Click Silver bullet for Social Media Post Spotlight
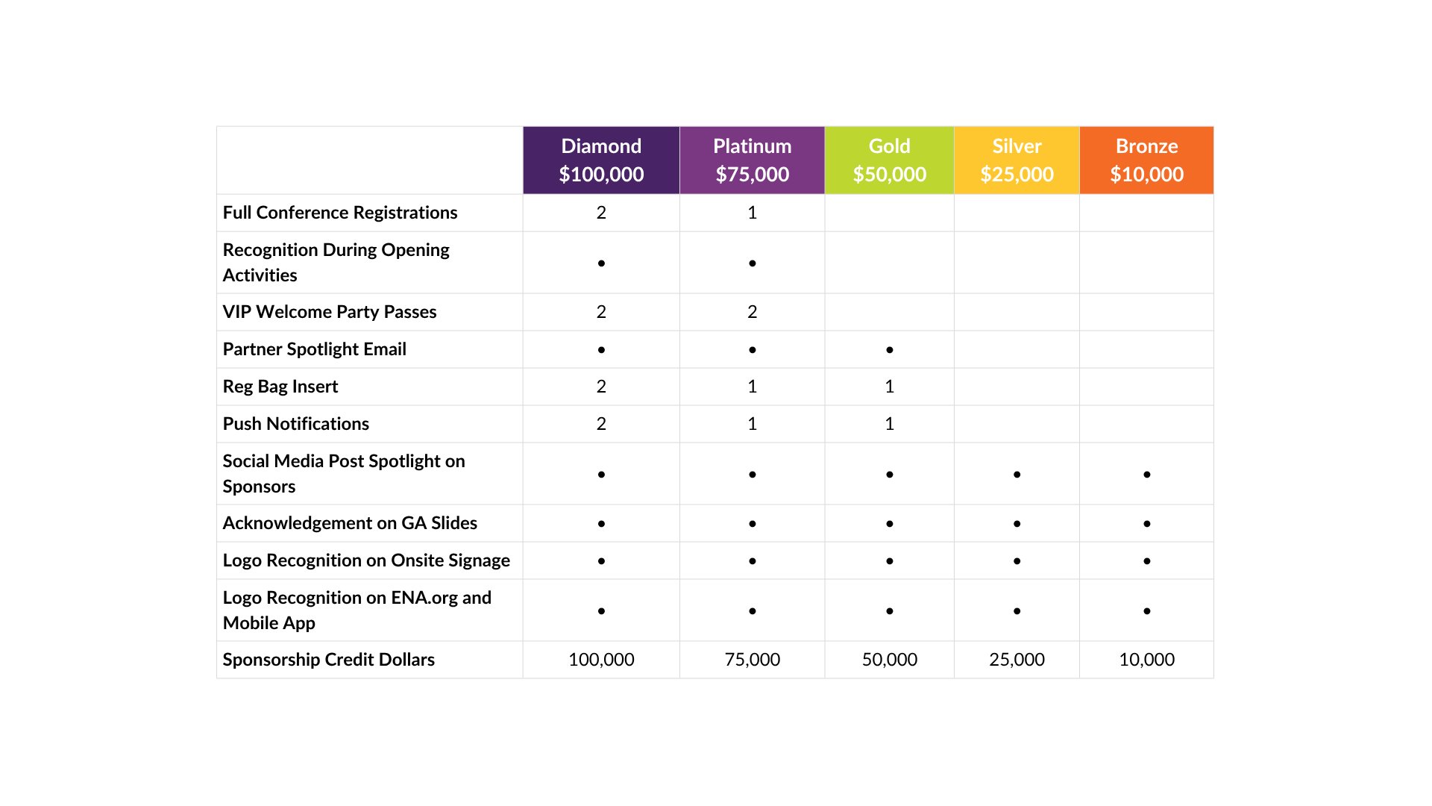Viewport: 1432px width, 806px height. click(x=1017, y=475)
